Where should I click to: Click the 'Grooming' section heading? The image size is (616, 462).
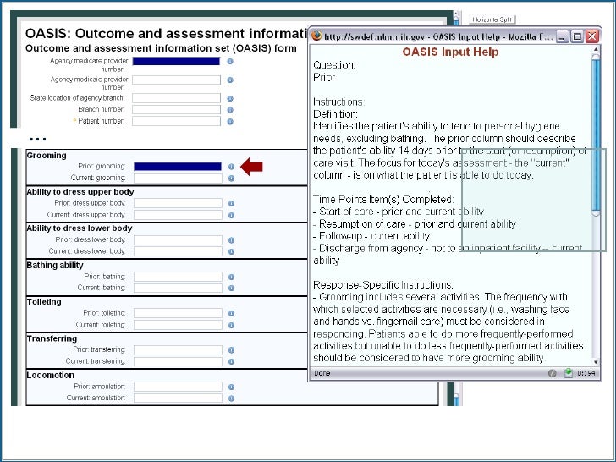[47, 156]
